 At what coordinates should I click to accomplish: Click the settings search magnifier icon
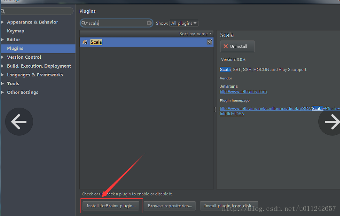tap(3, 11)
